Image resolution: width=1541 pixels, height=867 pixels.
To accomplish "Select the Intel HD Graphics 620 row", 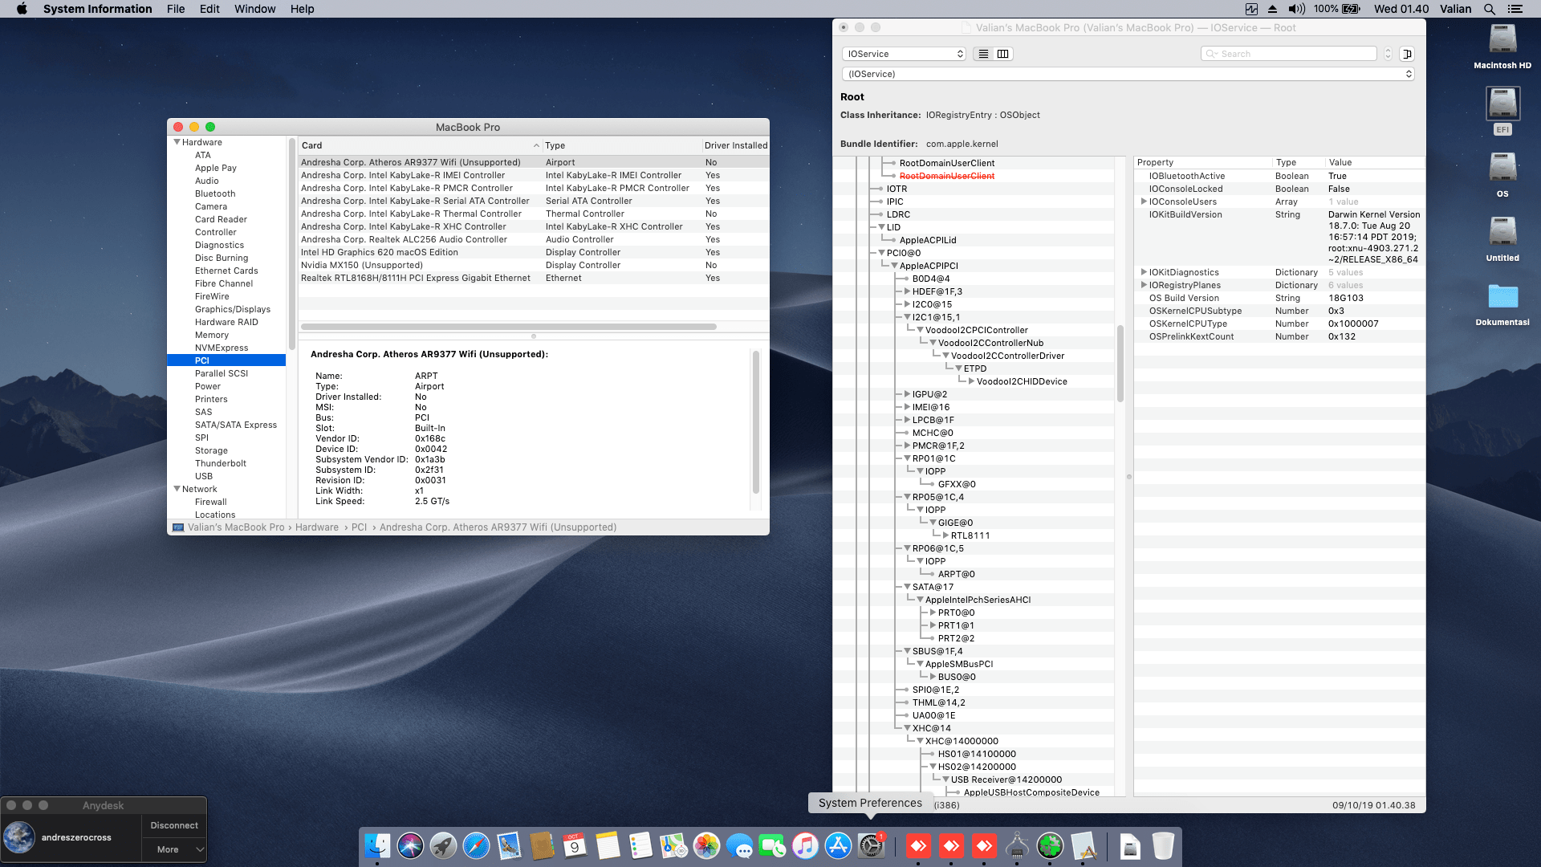I will click(x=533, y=252).
